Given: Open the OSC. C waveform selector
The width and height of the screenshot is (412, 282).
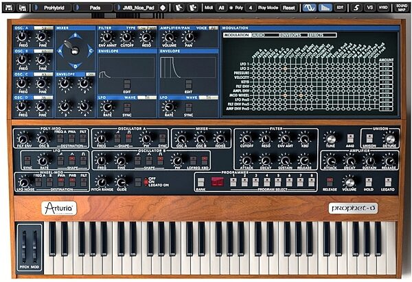Looking at the screenshot, I should click(43, 74).
